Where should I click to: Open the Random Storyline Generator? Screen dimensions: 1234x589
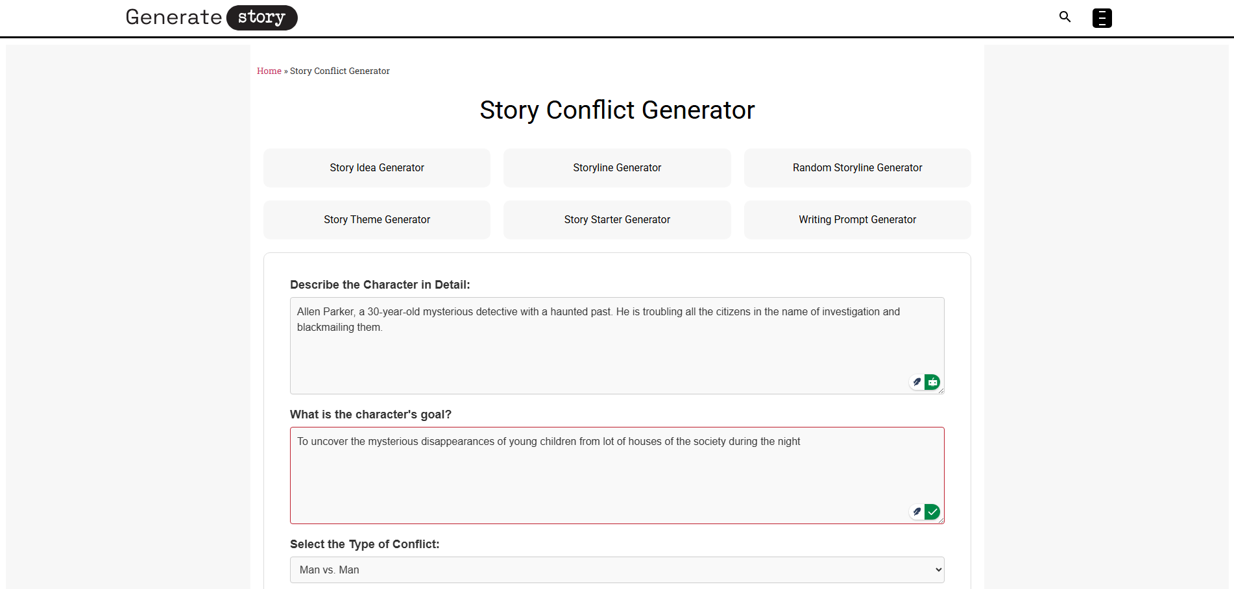tap(857, 167)
